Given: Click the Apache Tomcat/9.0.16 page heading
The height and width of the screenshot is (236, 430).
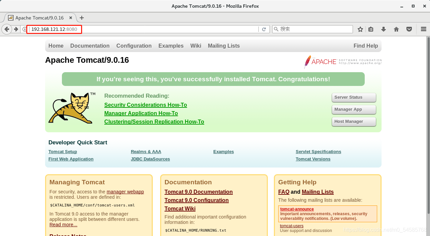Looking at the screenshot, I should [x=87, y=60].
